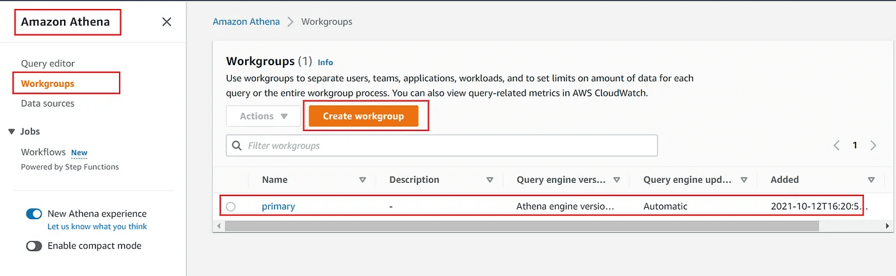Screen dimensions: 896x276
Task: Open the primary workgroup link
Action: (278, 206)
